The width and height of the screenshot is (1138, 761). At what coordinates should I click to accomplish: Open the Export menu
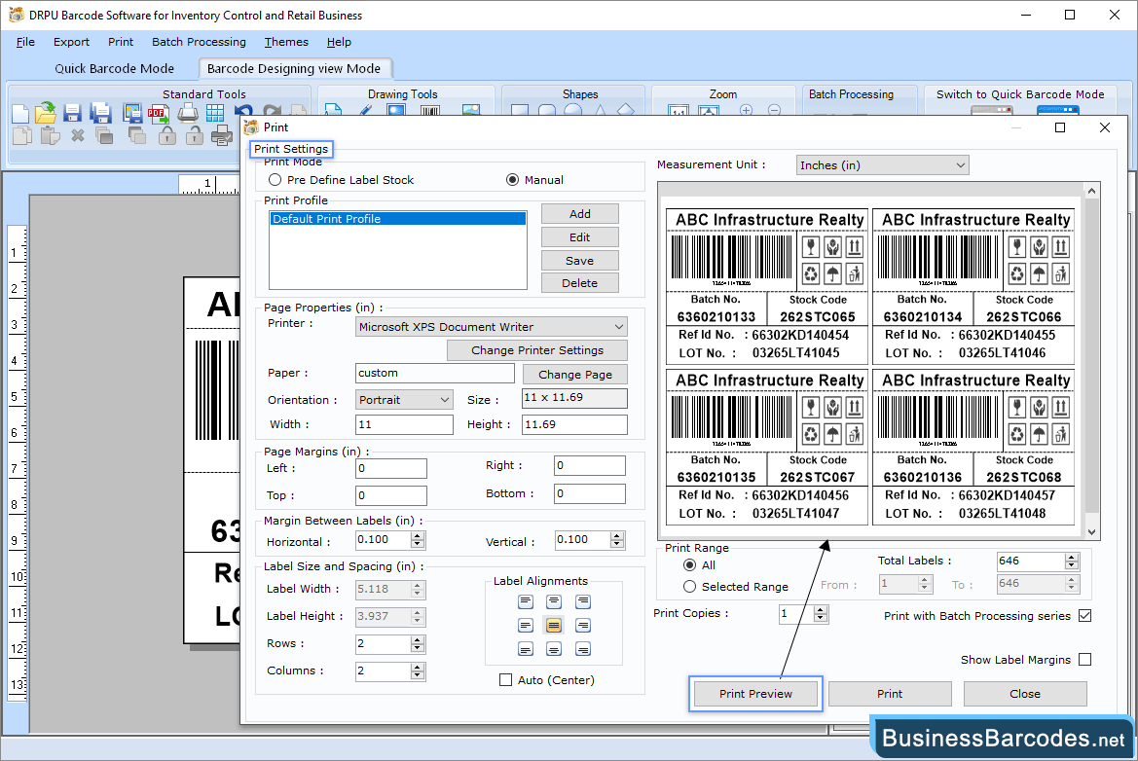pos(71,42)
